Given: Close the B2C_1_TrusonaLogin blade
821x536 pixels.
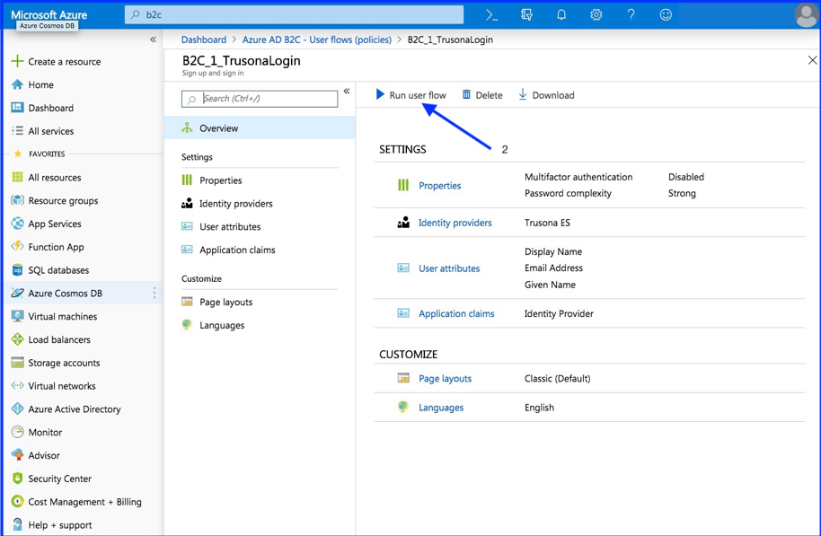Looking at the screenshot, I should coord(812,60).
